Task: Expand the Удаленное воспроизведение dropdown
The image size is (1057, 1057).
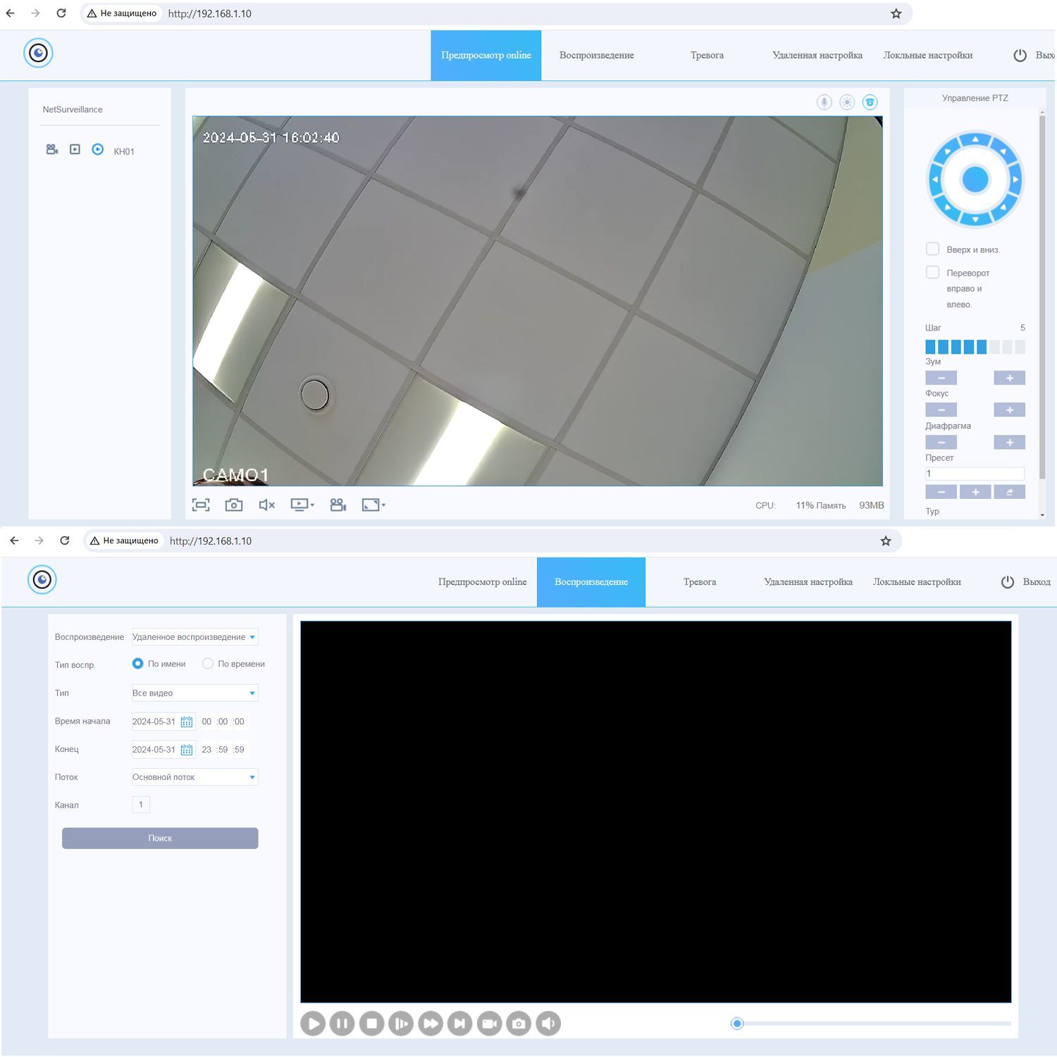Action: pyautogui.click(x=195, y=637)
